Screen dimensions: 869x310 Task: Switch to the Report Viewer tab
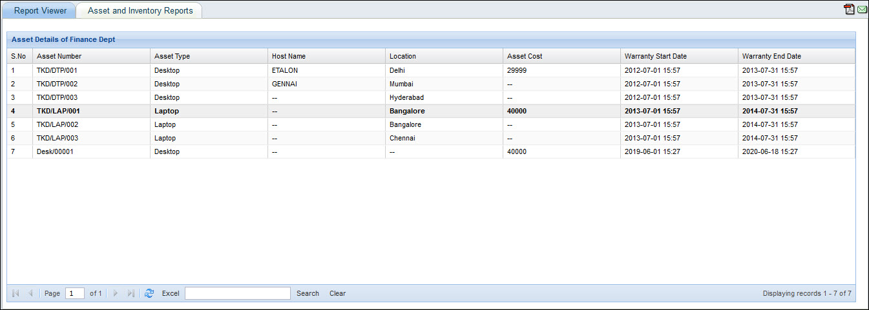coord(40,10)
